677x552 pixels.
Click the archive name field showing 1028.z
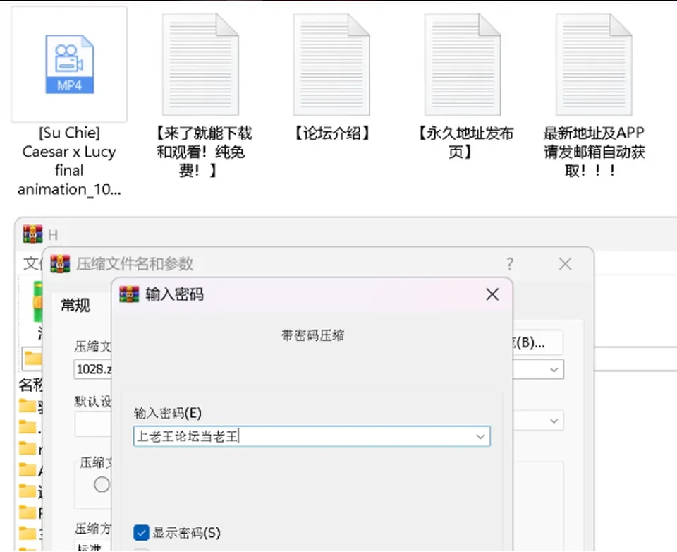click(93, 370)
